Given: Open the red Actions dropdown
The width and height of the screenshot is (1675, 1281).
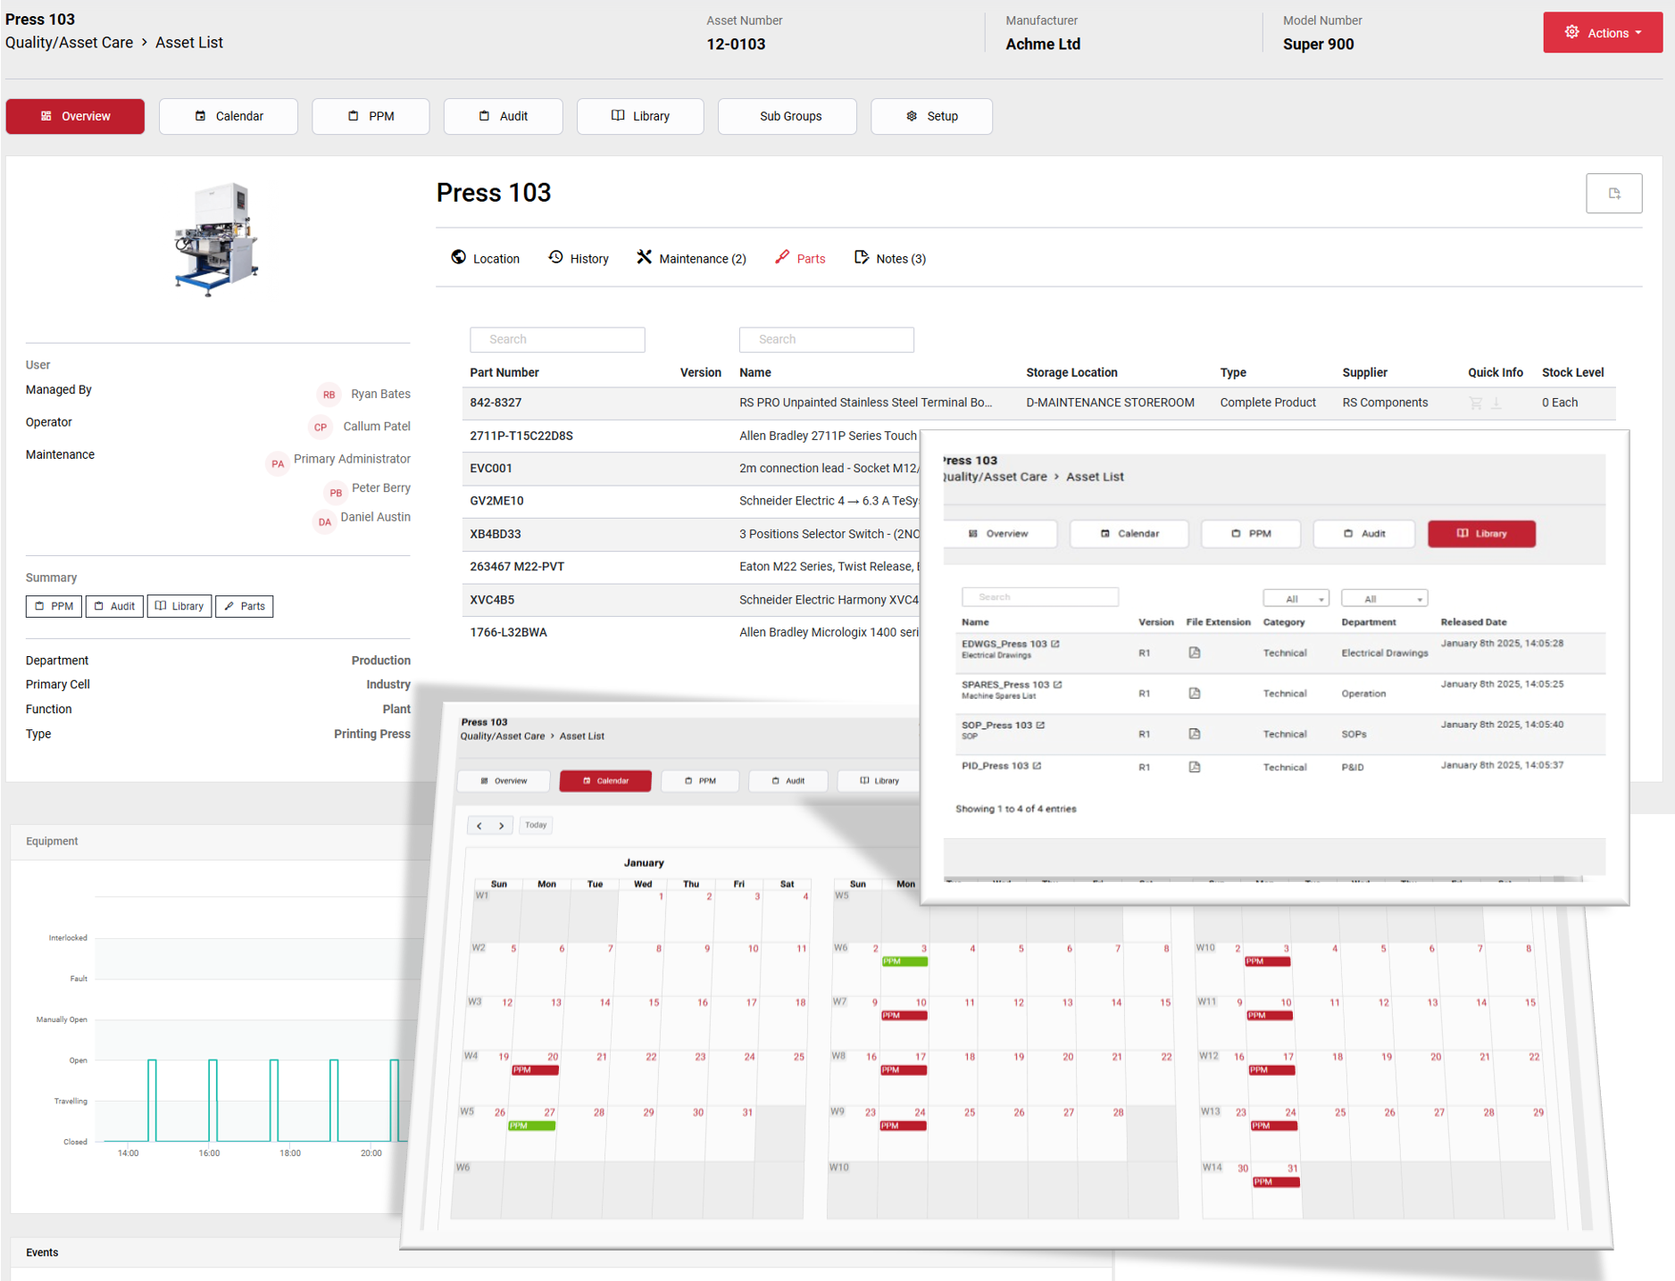Looking at the screenshot, I should [1602, 33].
